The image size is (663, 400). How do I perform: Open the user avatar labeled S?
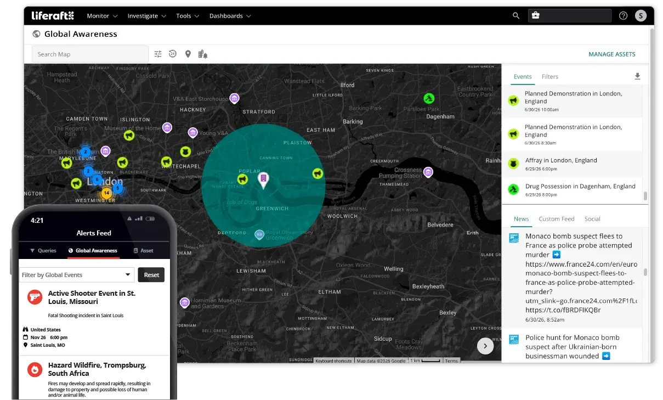click(x=641, y=16)
